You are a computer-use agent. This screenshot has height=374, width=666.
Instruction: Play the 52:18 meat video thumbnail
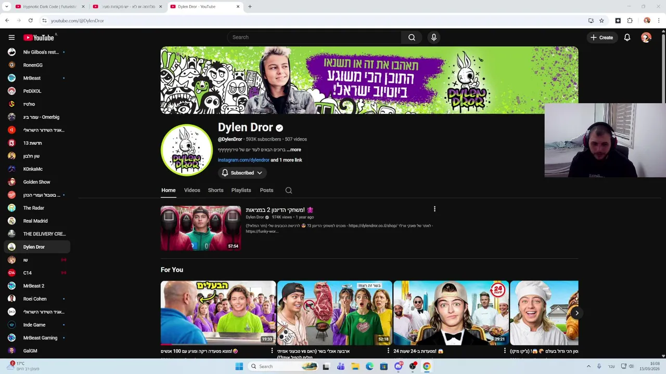[335, 313]
